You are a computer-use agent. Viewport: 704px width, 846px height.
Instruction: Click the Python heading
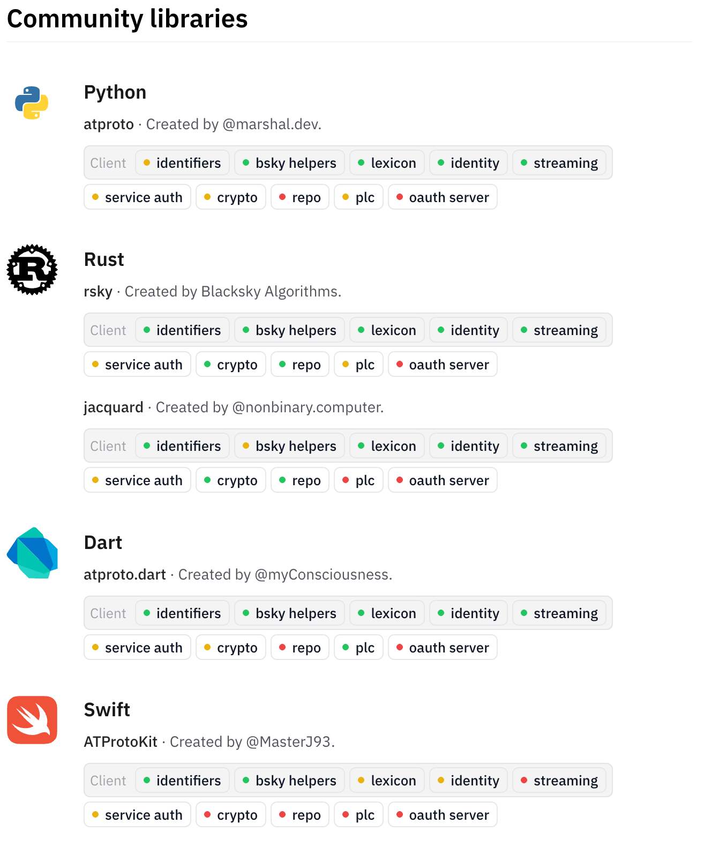point(115,92)
